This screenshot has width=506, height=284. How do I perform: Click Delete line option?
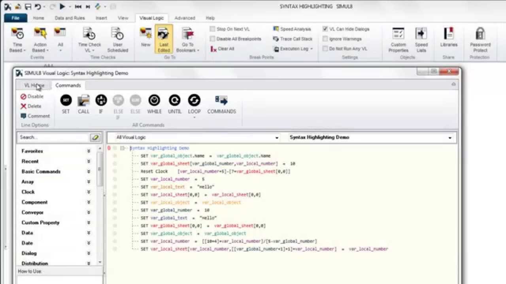pyautogui.click(x=31, y=106)
